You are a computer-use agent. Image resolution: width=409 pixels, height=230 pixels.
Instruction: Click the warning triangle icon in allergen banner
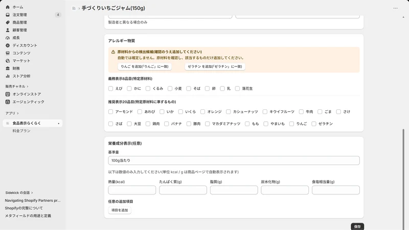pos(113,52)
